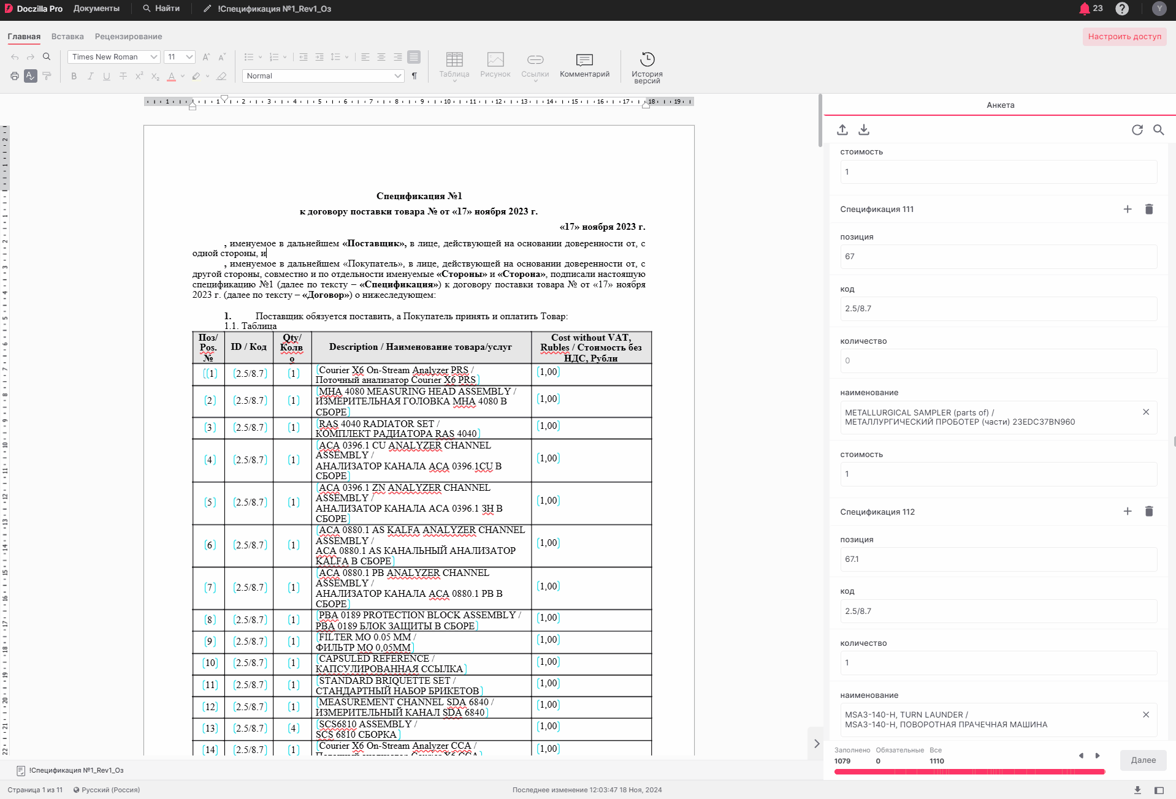Toggle underline formatting

tap(107, 76)
